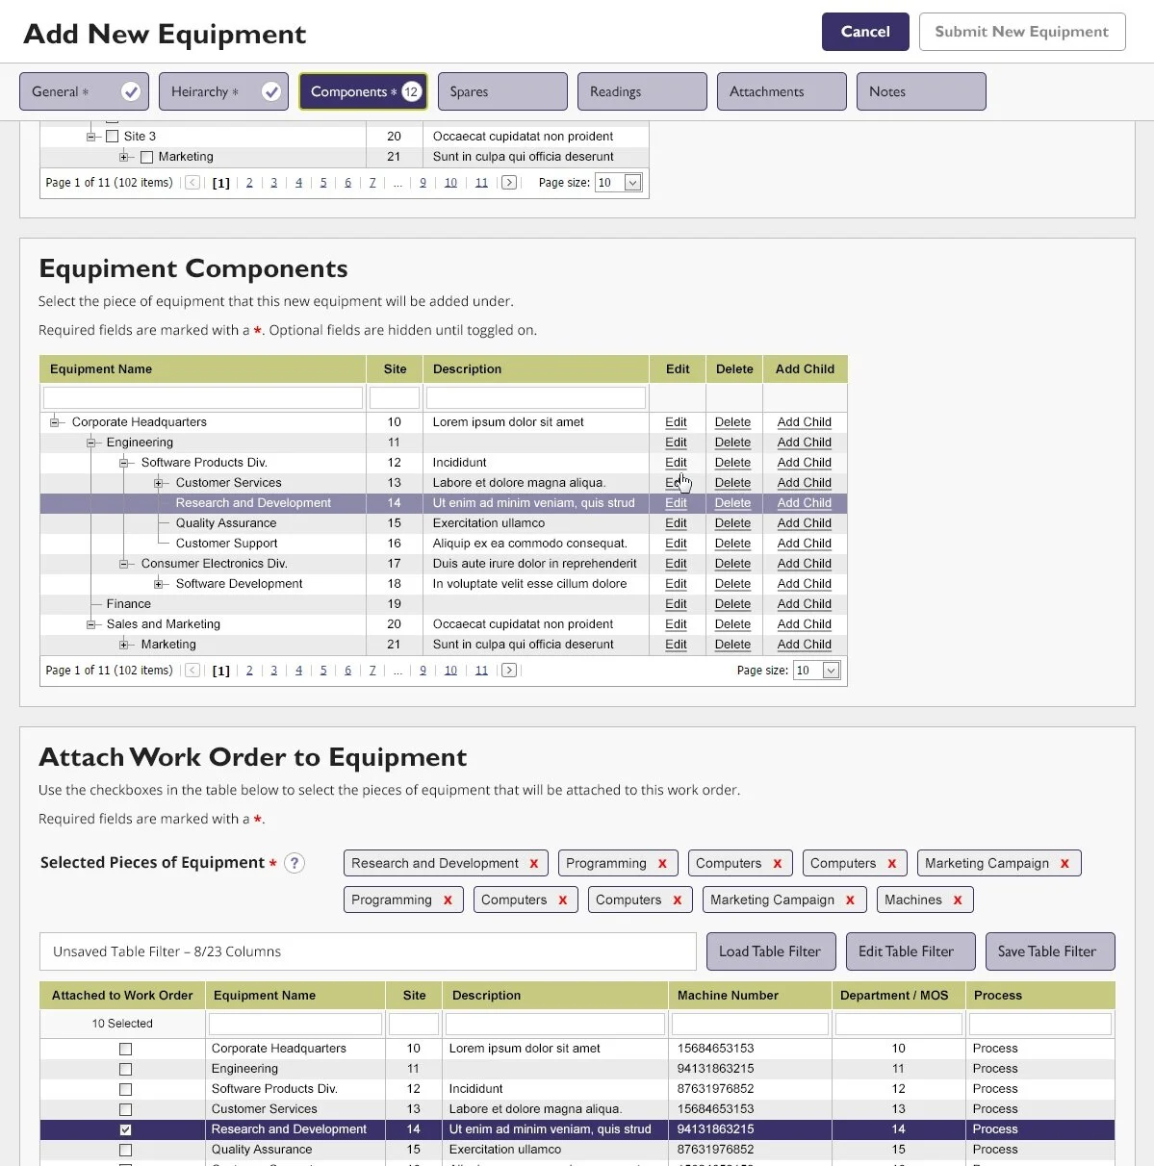Screen dimensions: 1154x1166
Task: Click the Load Table Filter button
Action: [770, 951]
